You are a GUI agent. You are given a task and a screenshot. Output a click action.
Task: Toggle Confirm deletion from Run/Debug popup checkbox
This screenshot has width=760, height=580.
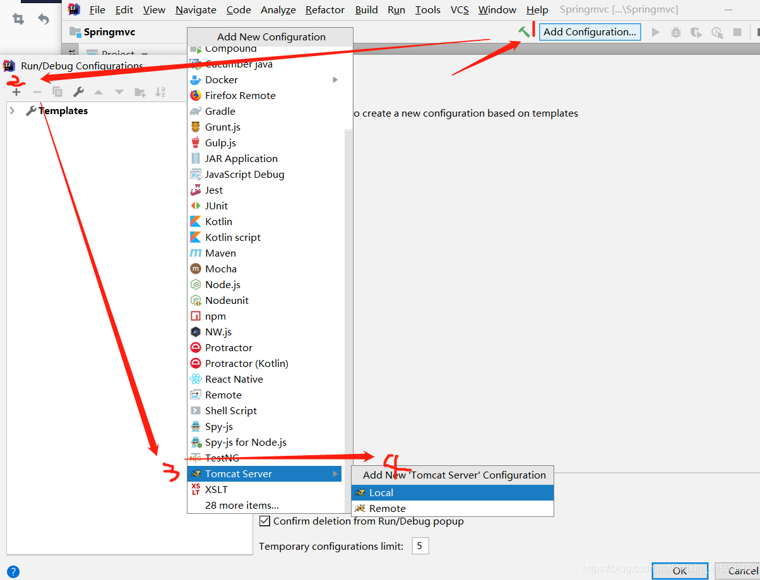[266, 521]
